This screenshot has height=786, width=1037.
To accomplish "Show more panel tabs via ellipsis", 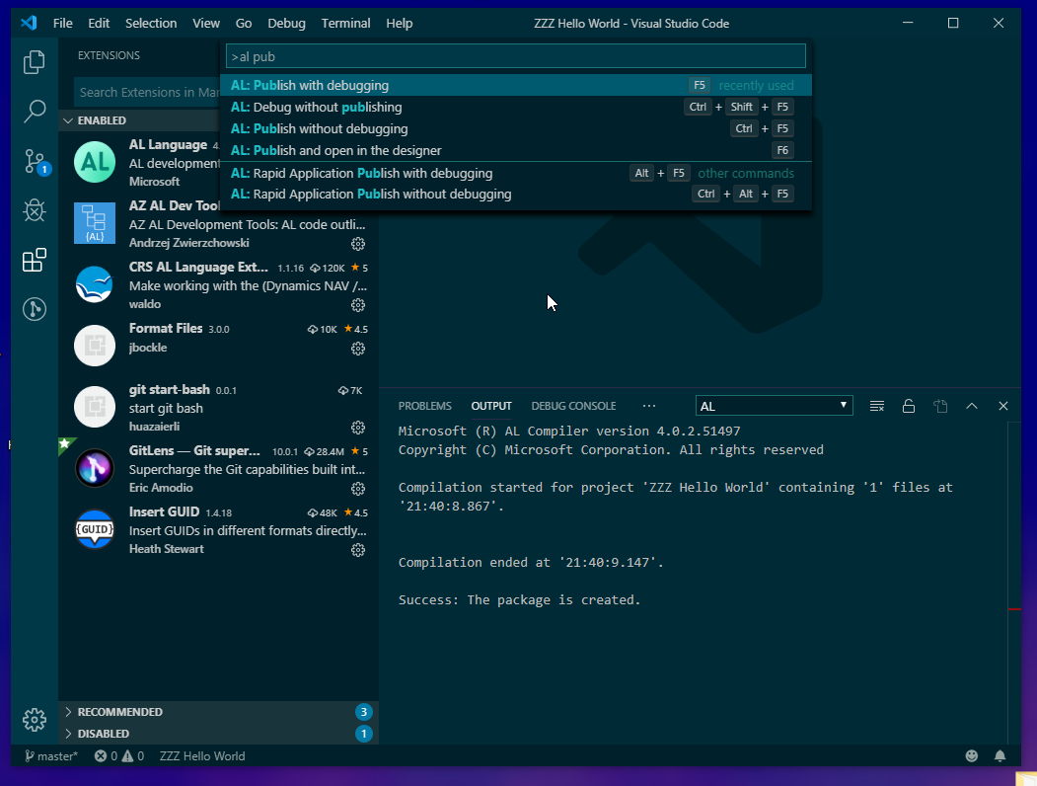I will point(649,406).
